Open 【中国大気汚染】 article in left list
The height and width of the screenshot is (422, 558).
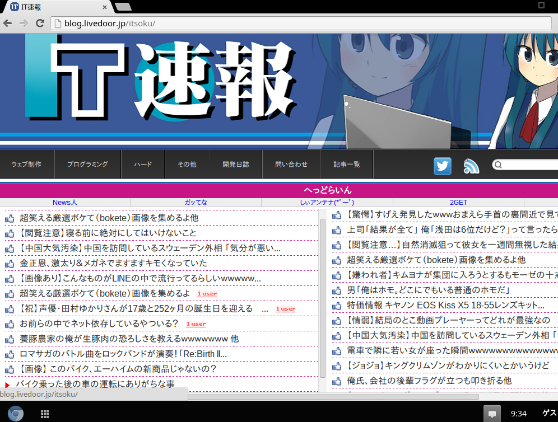(150, 248)
